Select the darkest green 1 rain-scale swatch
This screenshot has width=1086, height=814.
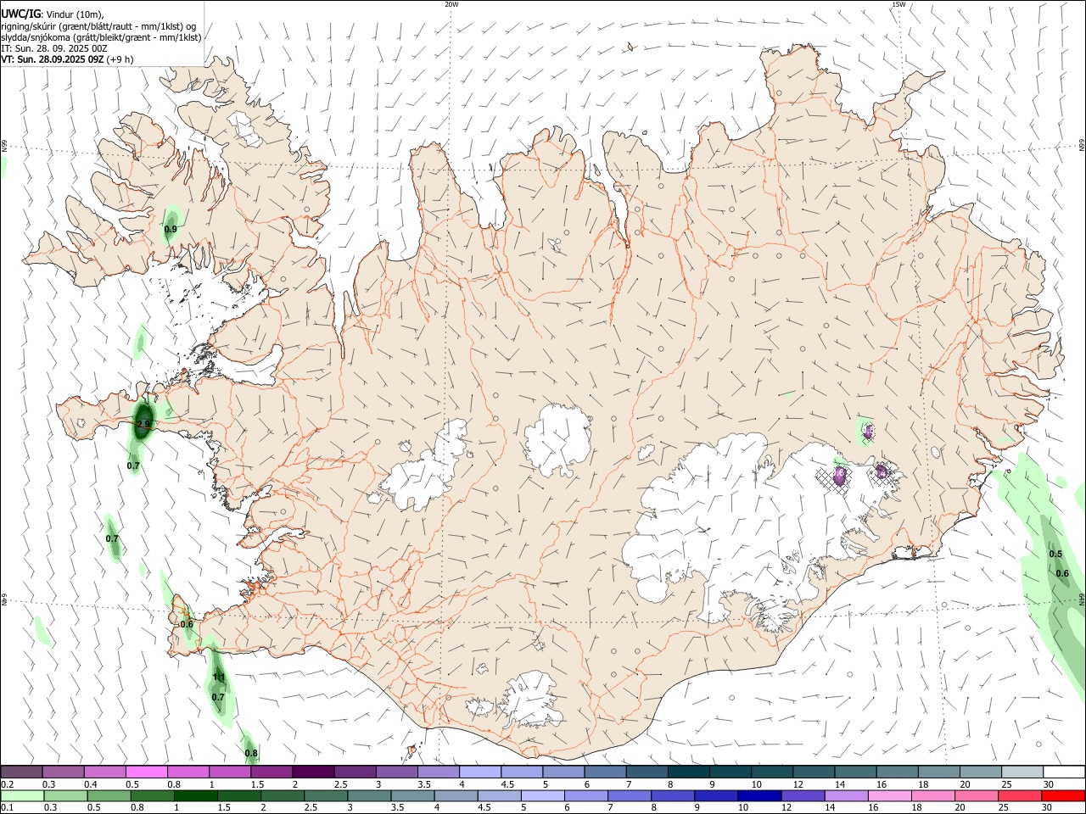pyautogui.click(x=195, y=795)
